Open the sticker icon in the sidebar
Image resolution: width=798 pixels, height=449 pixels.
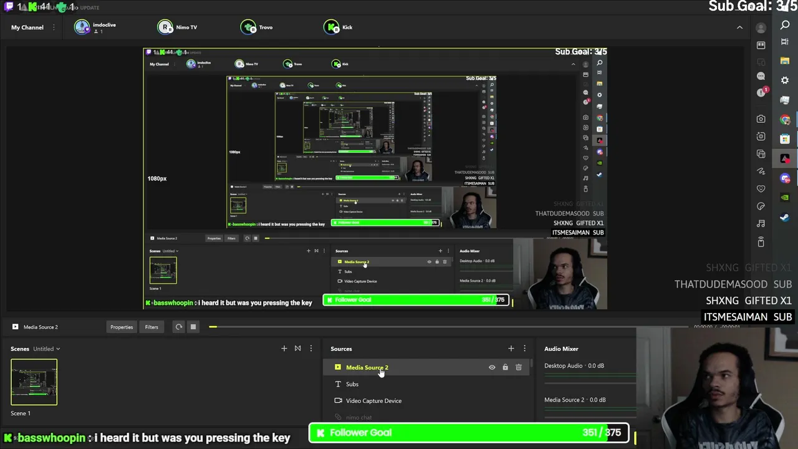(761, 206)
